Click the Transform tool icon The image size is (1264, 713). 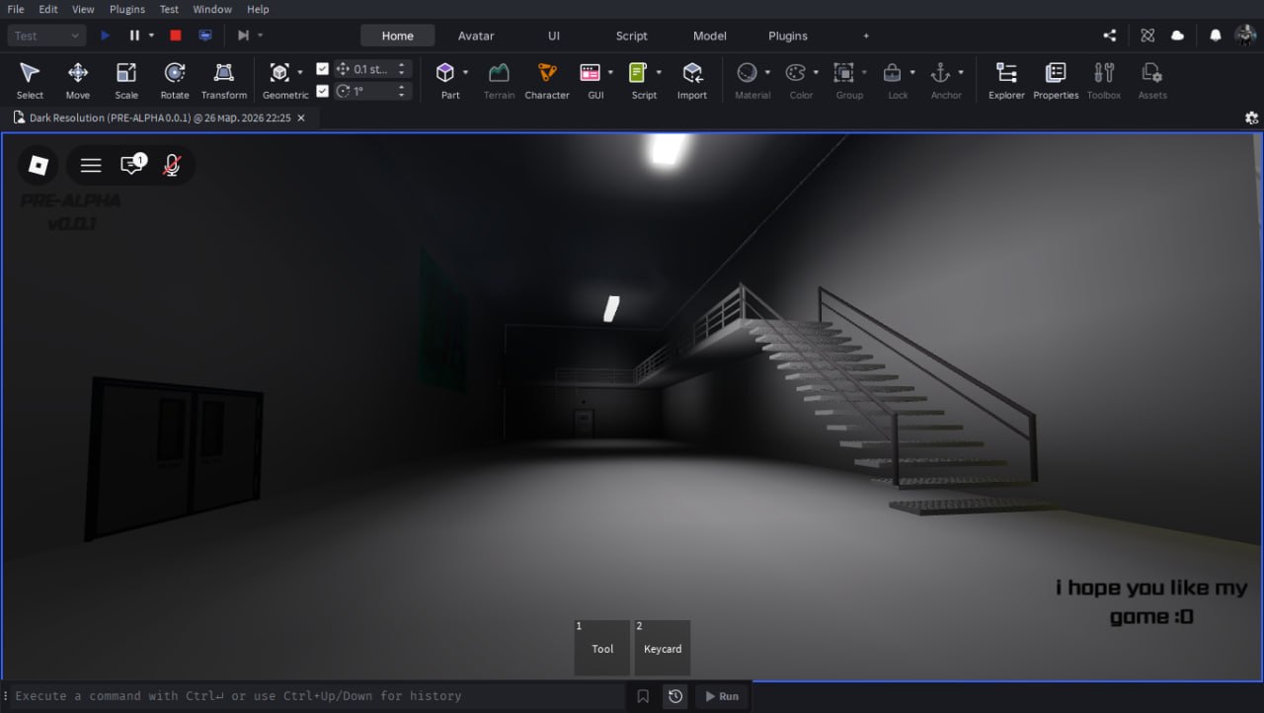tap(224, 79)
